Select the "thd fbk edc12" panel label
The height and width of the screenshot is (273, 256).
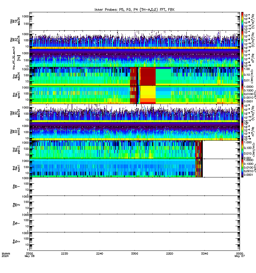click(x=16, y=150)
